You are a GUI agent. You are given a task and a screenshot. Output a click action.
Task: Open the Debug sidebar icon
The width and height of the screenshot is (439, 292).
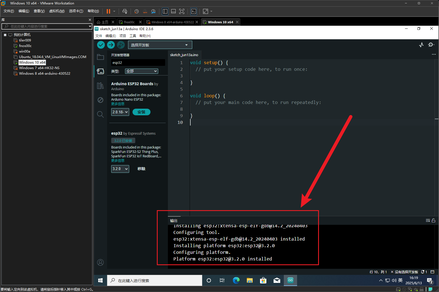100,100
